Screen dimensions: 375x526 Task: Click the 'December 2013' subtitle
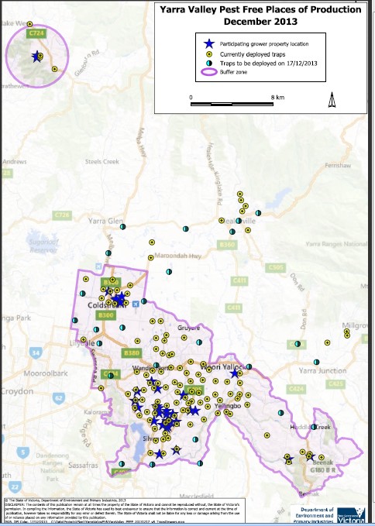pyautogui.click(x=260, y=22)
